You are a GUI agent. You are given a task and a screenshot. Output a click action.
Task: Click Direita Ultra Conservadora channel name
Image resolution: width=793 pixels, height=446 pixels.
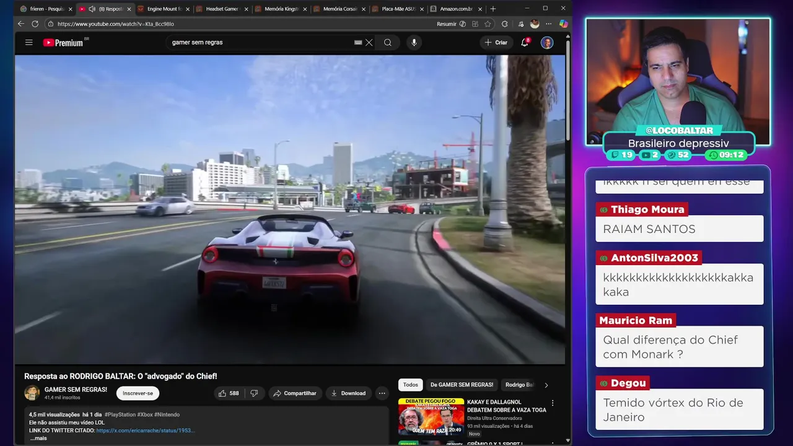[x=494, y=418]
